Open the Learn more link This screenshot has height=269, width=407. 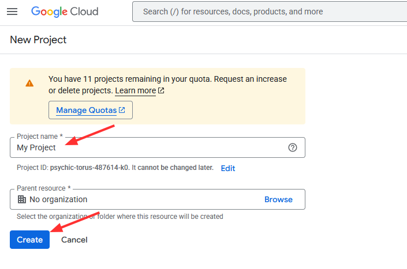(135, 91)
